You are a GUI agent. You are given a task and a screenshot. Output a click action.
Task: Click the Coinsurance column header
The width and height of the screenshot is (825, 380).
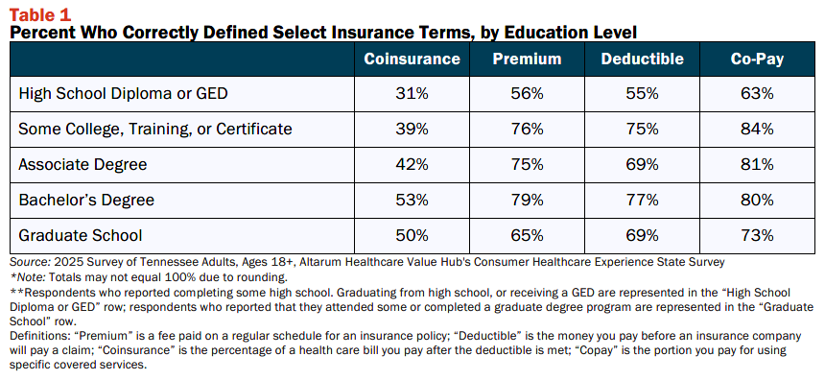pyautogui.click(x=412, y=59)
